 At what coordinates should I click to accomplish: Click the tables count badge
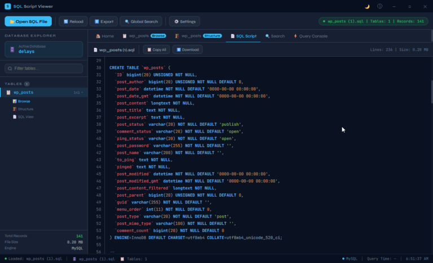27,84
